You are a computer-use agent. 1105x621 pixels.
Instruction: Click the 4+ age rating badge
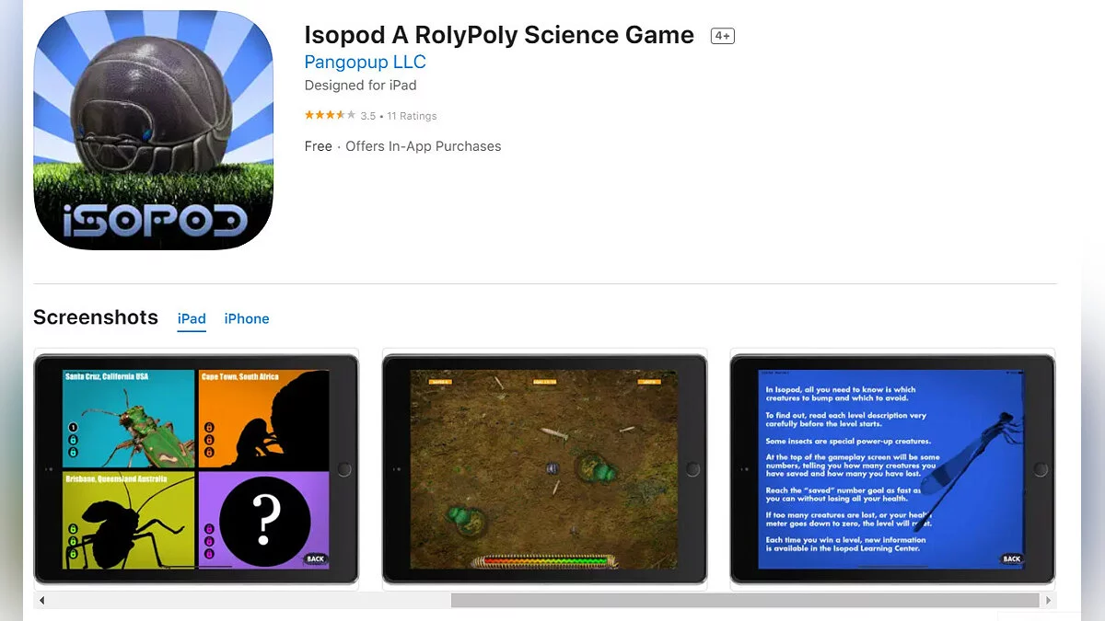tap(722, 36)
